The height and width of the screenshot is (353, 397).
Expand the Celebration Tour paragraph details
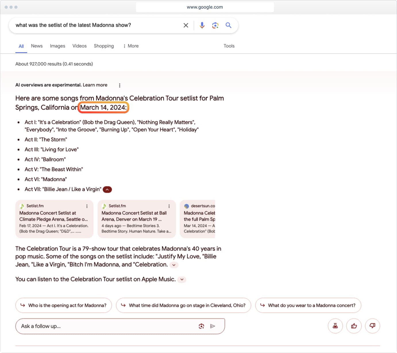point(174,265)
